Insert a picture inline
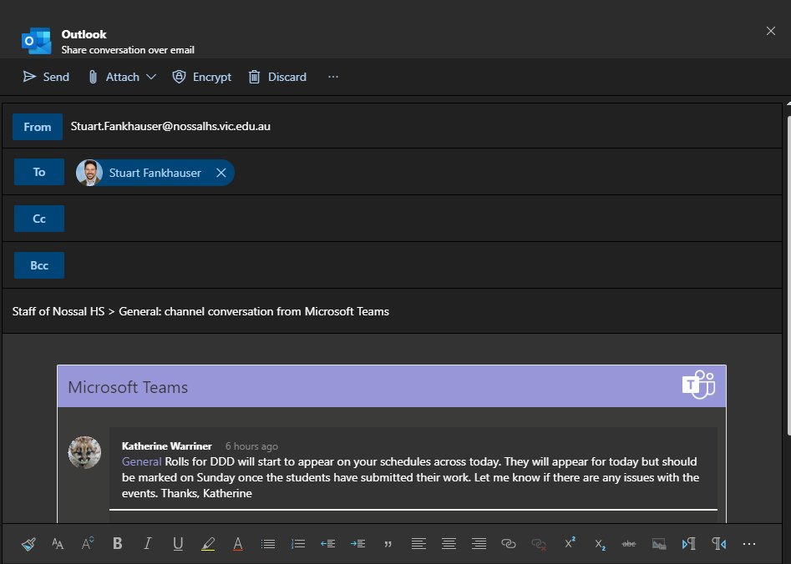Viewport: 791px width, 564px height. pyautogui.click(x=659, y=543)
